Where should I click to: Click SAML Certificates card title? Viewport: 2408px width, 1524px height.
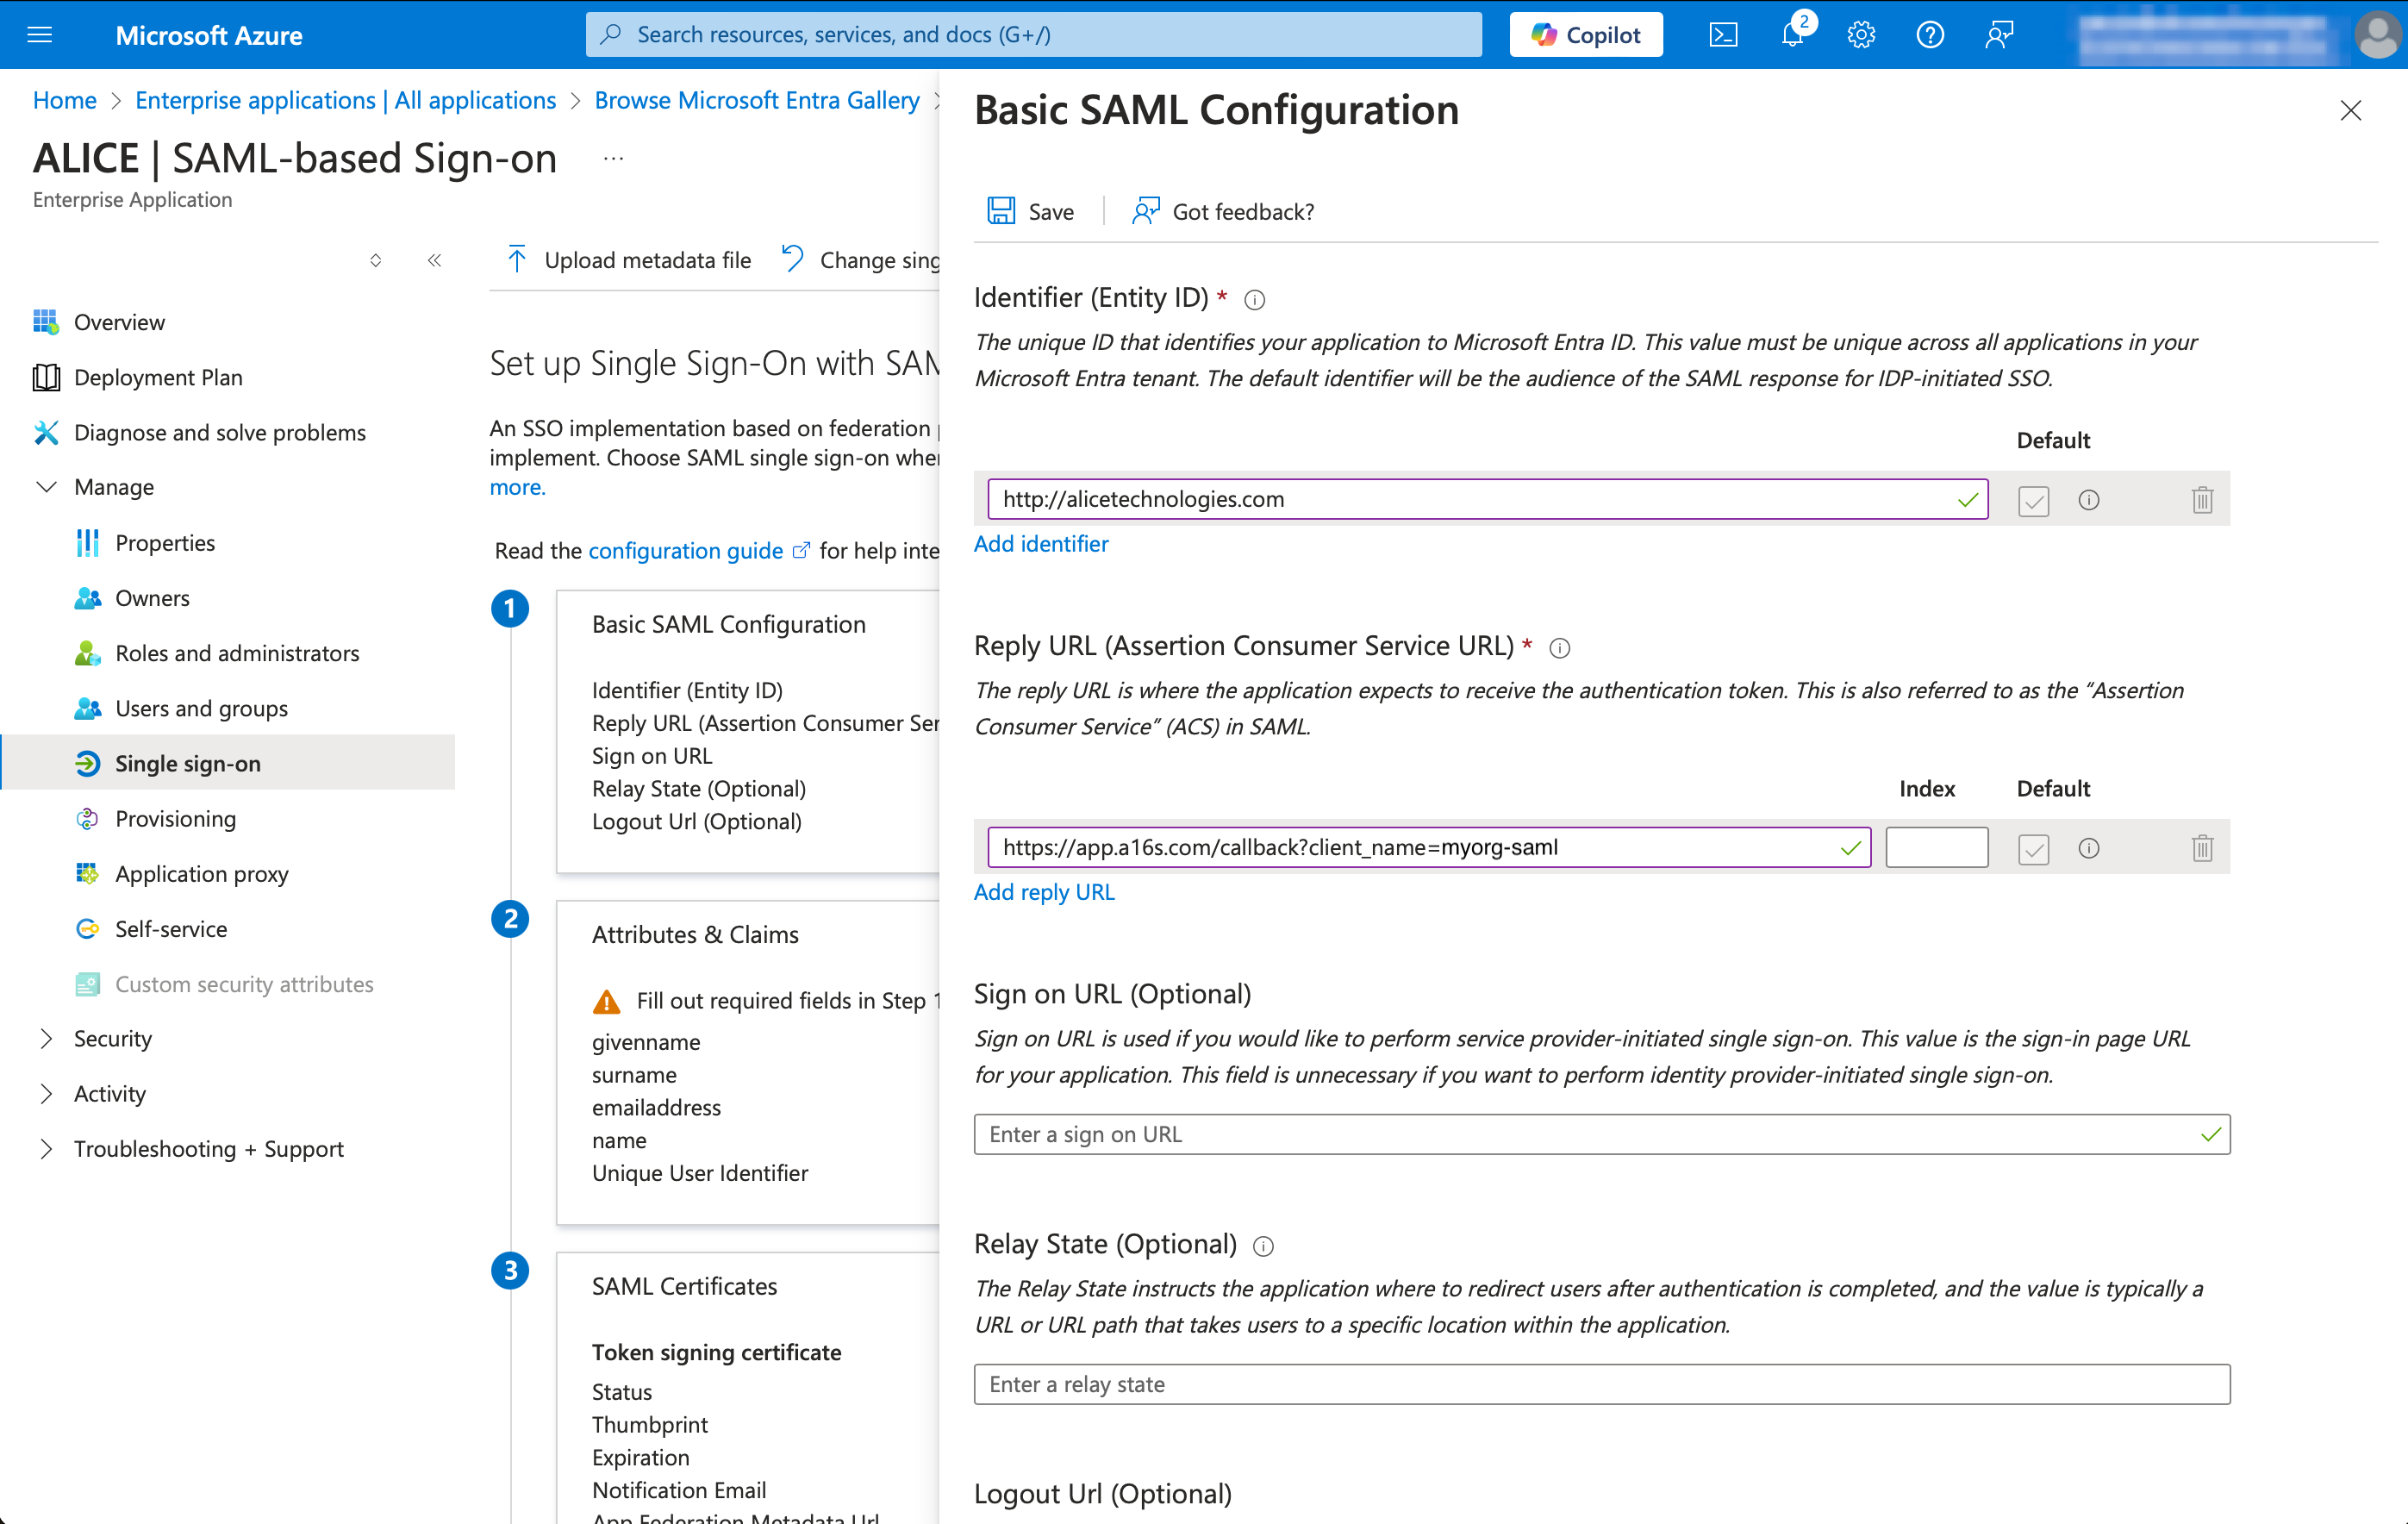[684, 1286]
